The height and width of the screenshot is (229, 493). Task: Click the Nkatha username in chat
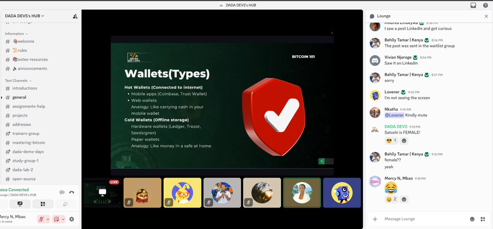coord(391,109)
